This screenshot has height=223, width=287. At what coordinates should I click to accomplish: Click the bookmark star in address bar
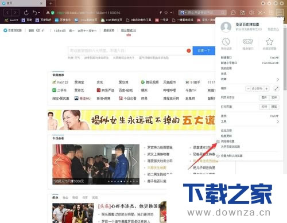click(x=166, y=13)
